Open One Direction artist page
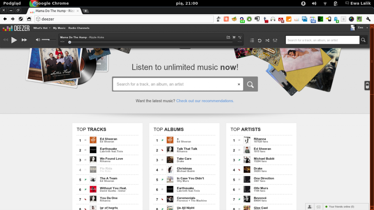Image resolution: width=374 pixels, height=210 pixels. (x=264, y=179)
